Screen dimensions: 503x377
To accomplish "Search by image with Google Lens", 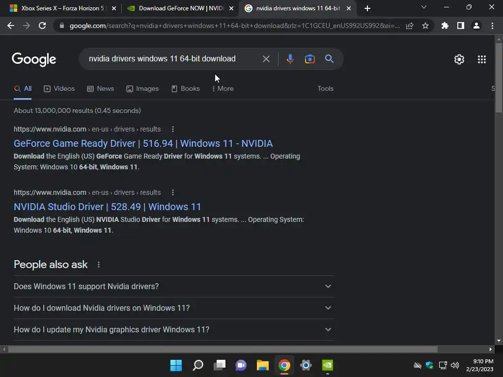I will (x=310, y=59).
